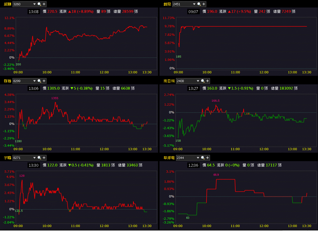
Task: Expand the stock code 2344 dropdown arrow
Action: click(198, 158)
